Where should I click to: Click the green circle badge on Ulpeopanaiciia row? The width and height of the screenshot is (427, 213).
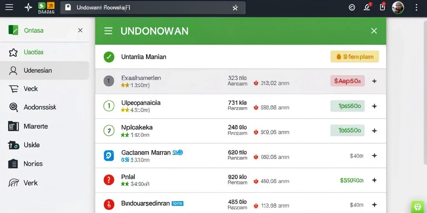109,106
